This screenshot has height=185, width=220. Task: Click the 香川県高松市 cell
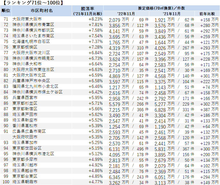(x=25, y=126)
